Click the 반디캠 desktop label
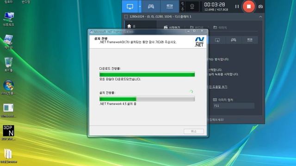 click(26, 2)
